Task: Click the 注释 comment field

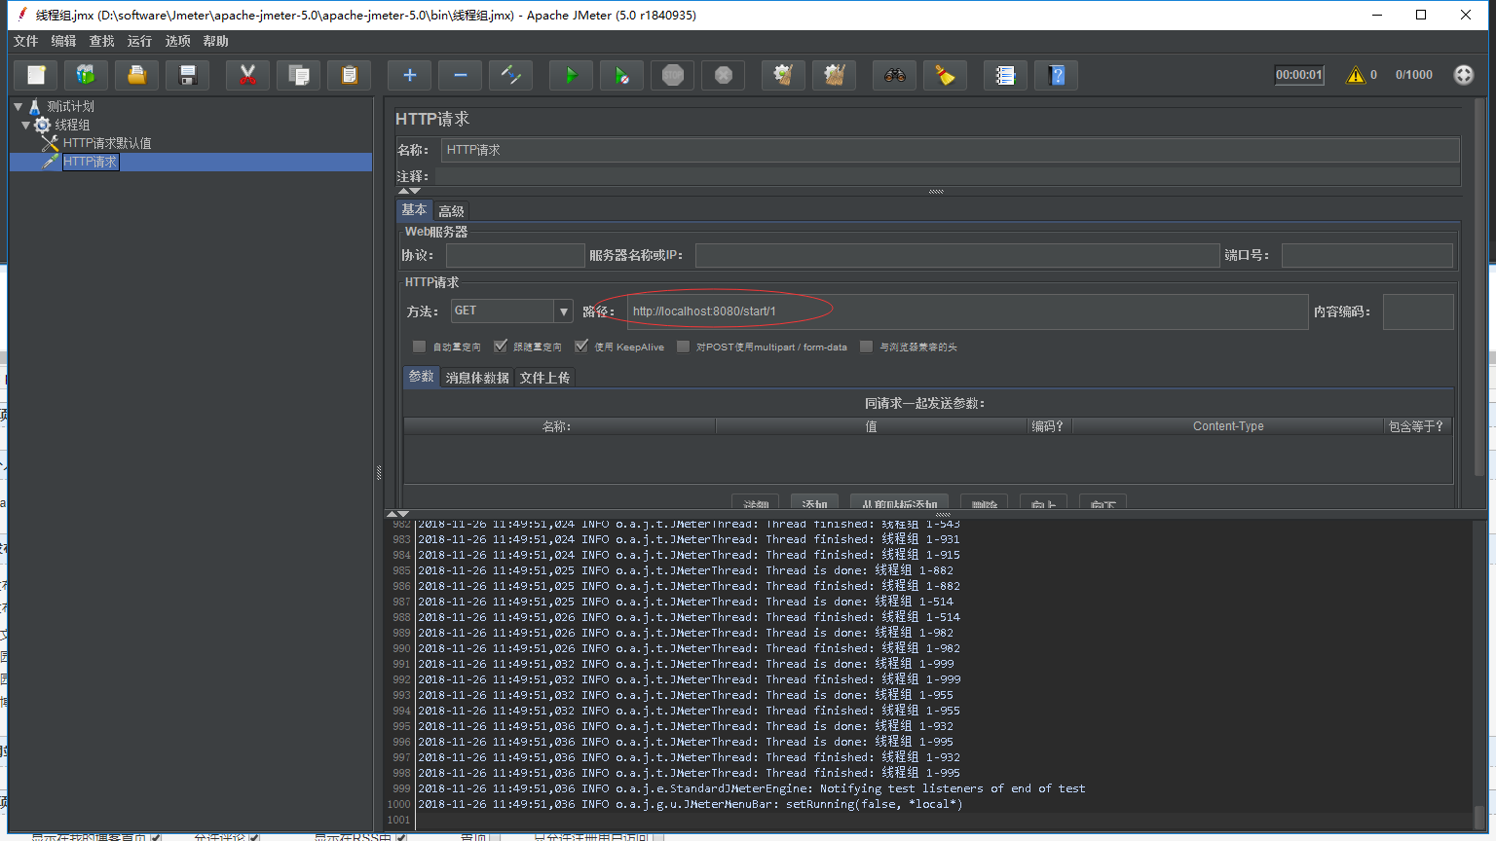Action: tap(947, 176)
